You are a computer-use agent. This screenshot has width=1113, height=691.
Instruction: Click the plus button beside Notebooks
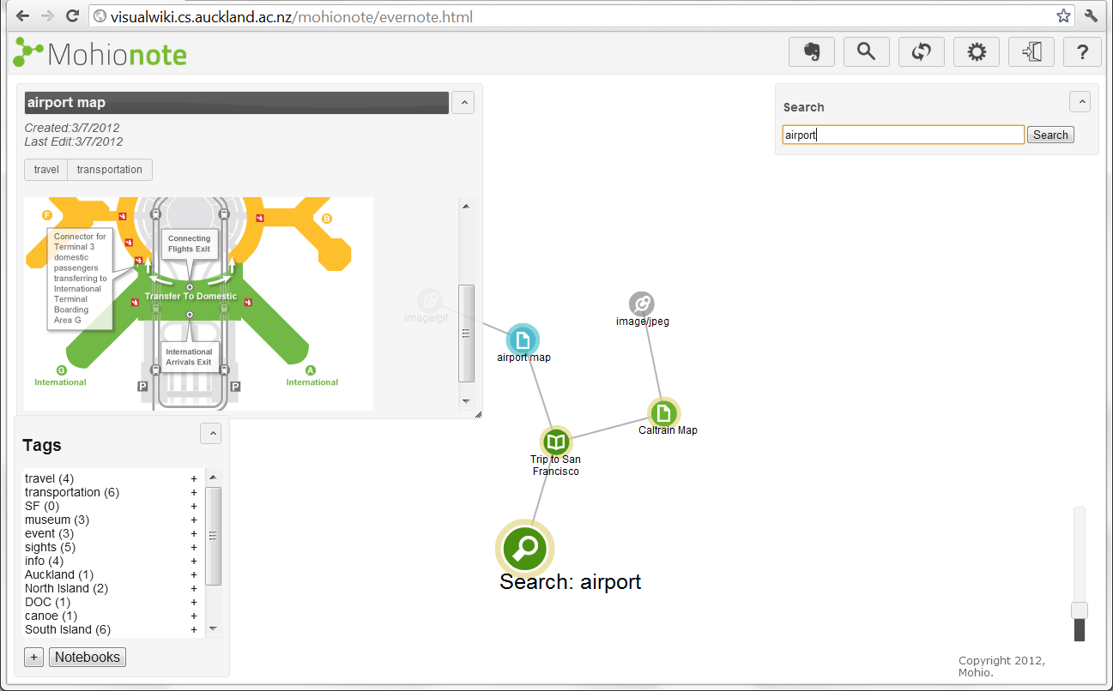34,657
